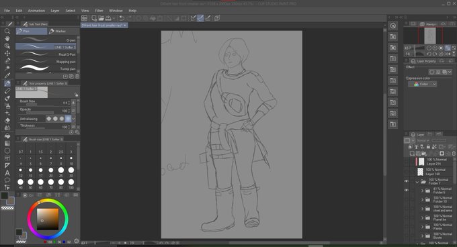Expand Folder 10 in layer list

tap(422, 200)
